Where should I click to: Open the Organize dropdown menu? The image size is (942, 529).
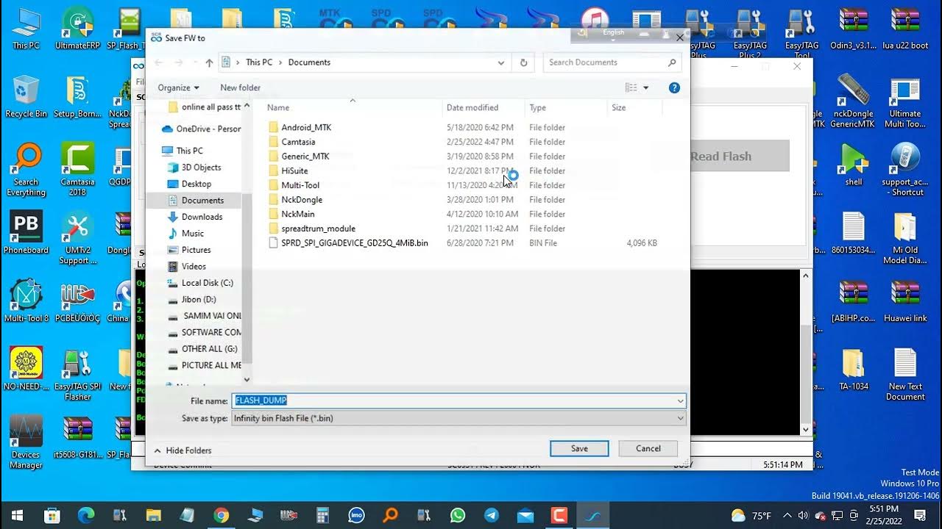click(x=178, y=87)
